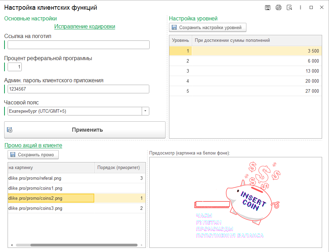Focus the referral program percent field
The height and width of the screenshot is (252, 329).
click(15, 67)
